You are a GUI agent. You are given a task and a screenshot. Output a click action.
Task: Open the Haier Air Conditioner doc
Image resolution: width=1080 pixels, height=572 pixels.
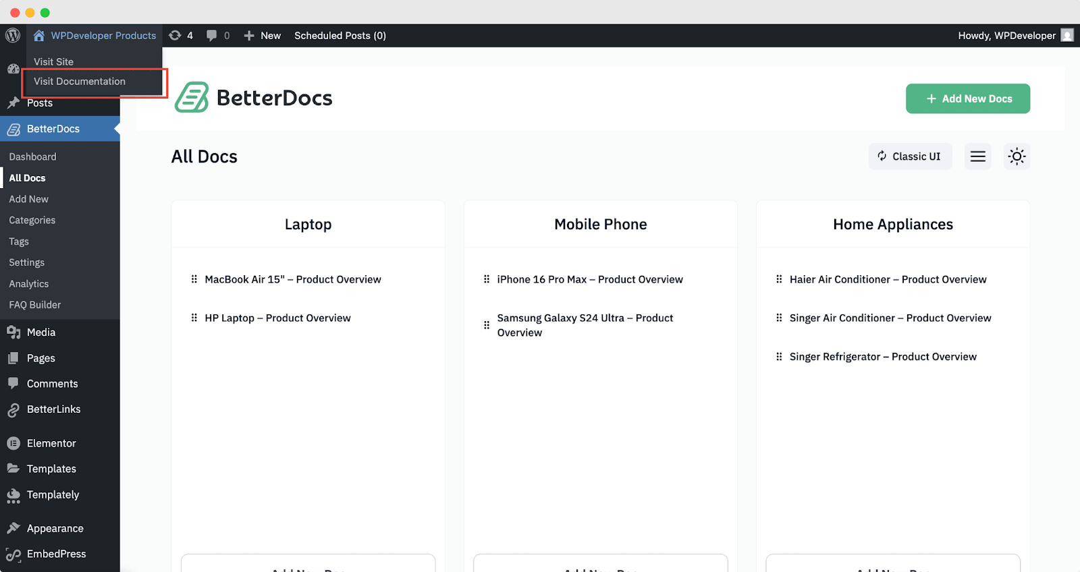point(888,279)
